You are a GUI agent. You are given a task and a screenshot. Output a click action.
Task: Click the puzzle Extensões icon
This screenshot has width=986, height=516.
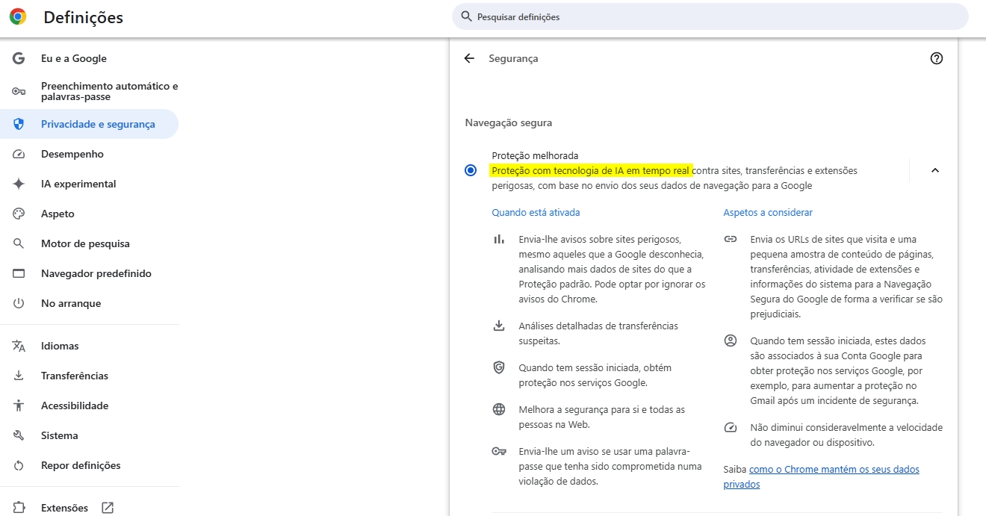19,508
